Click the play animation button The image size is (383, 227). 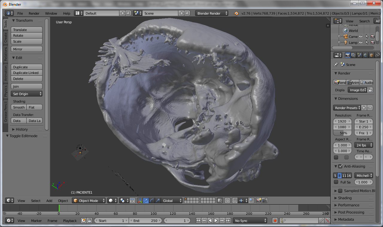pyautogui.click(x=216, y=220)
